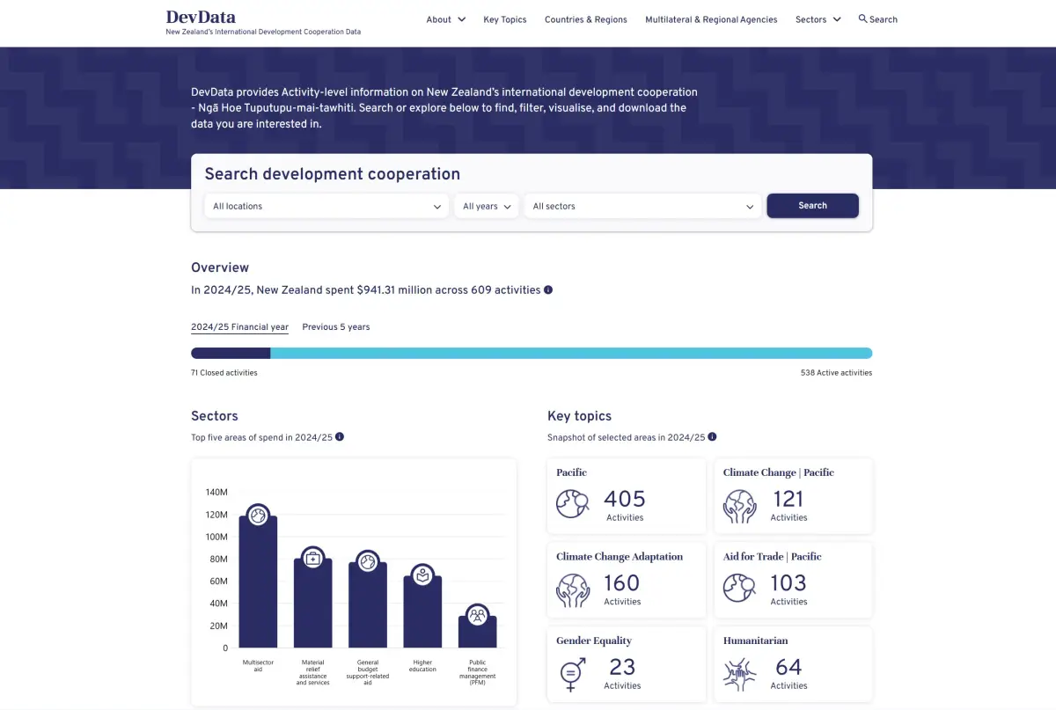This screenshot has height=710, width=1056.
Task: Open the Countries & Regions menu
Action: (x=585, y=18)
